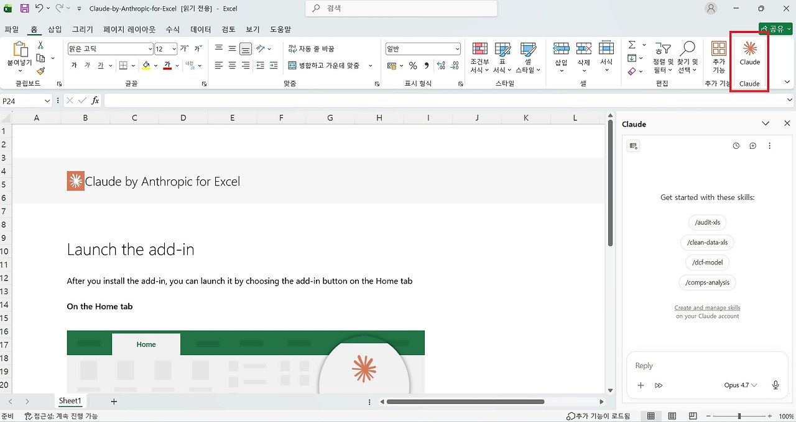Open font size dropdown showing 12
This screenshot has height=422, width=796.
174,49
